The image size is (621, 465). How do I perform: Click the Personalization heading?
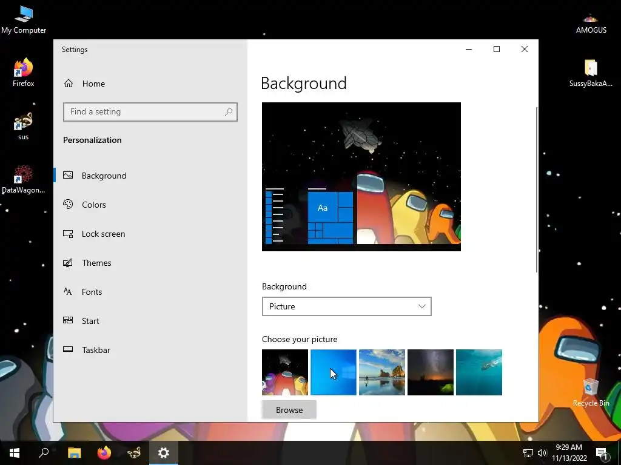[92, 140]
